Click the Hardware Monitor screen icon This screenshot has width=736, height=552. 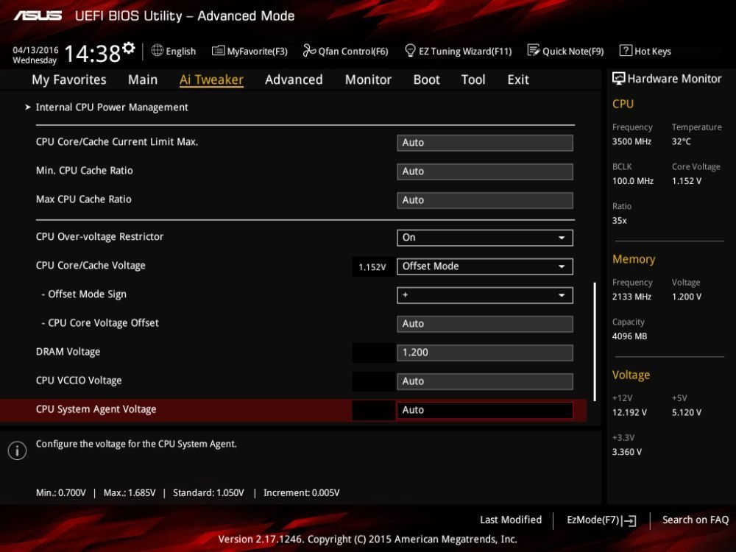click(619, 79)
